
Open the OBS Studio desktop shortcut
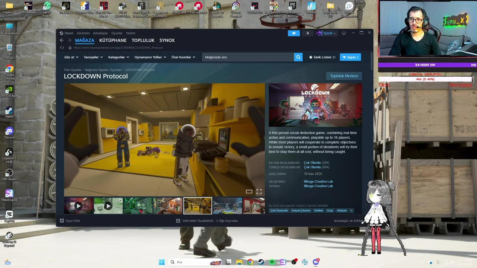(9, 175)
